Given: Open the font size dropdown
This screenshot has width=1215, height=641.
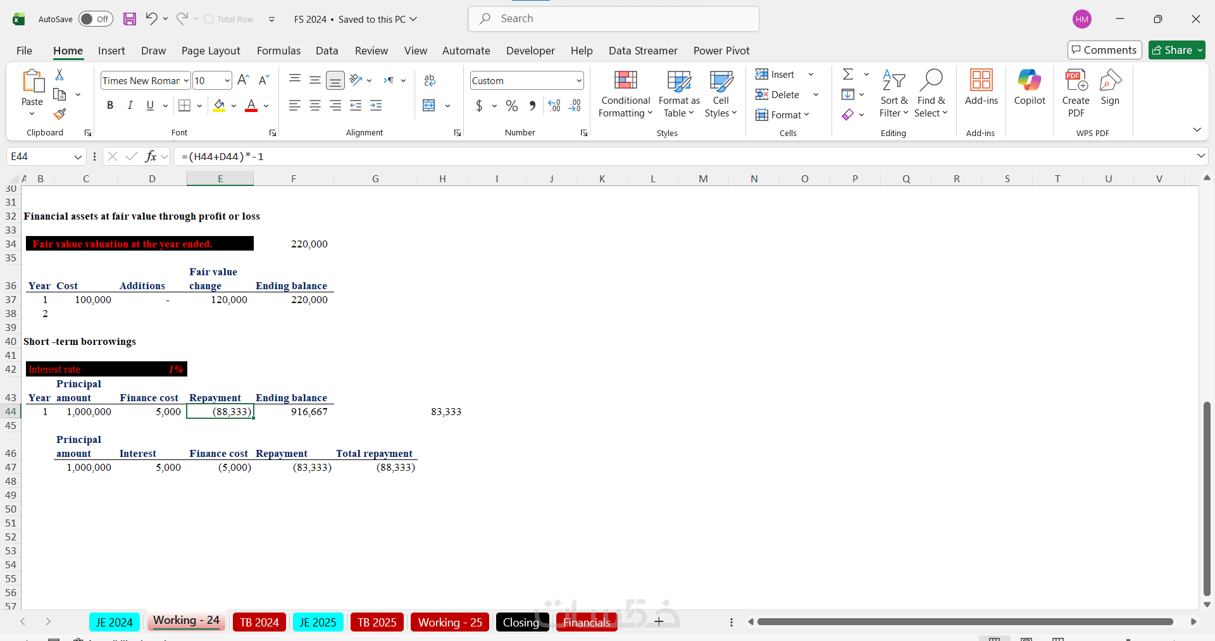Looking at the screenshot, I should point(227,80).
